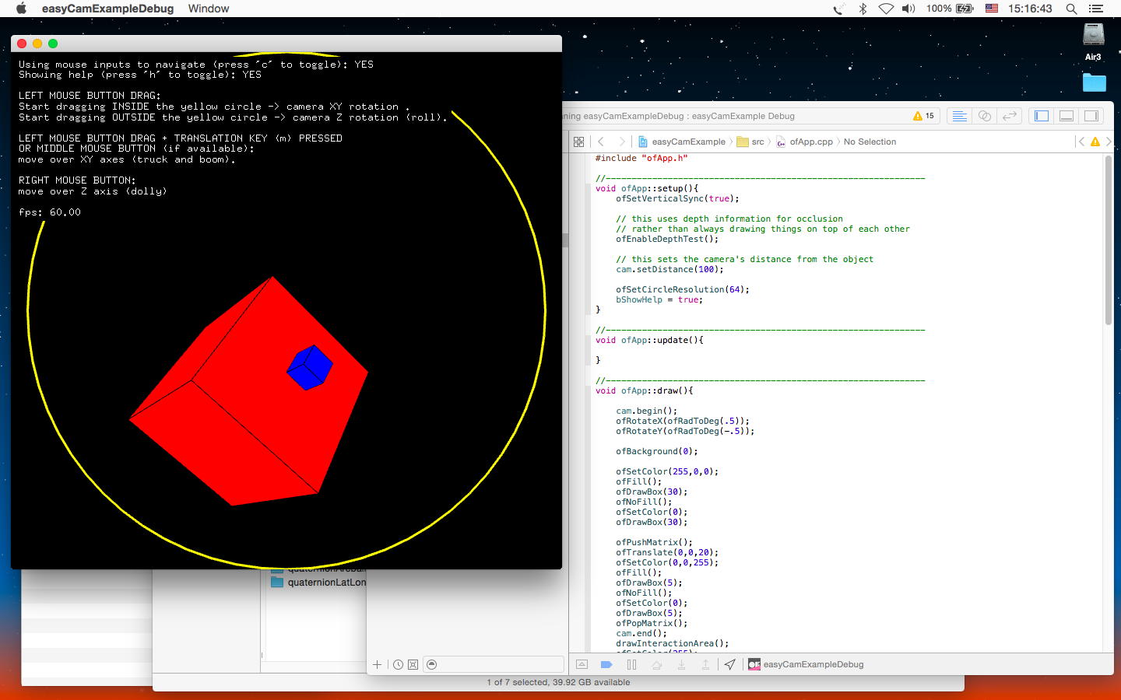Select the Standard editor button

pyautogui.click(x=960, y=116)
